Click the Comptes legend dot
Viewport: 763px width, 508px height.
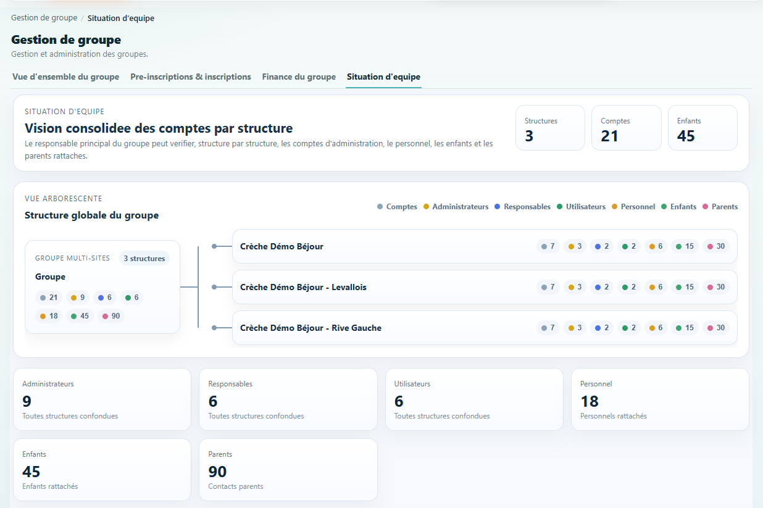[380, 207]
